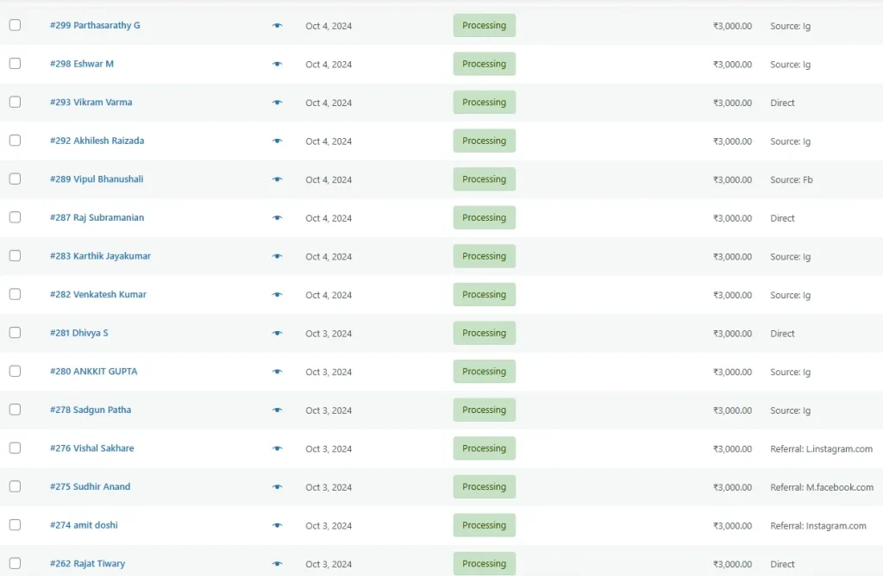This screenshot has width=883, height=576.
Task: Preview order #299 using the eye icon
Action: tap(277, 26)
